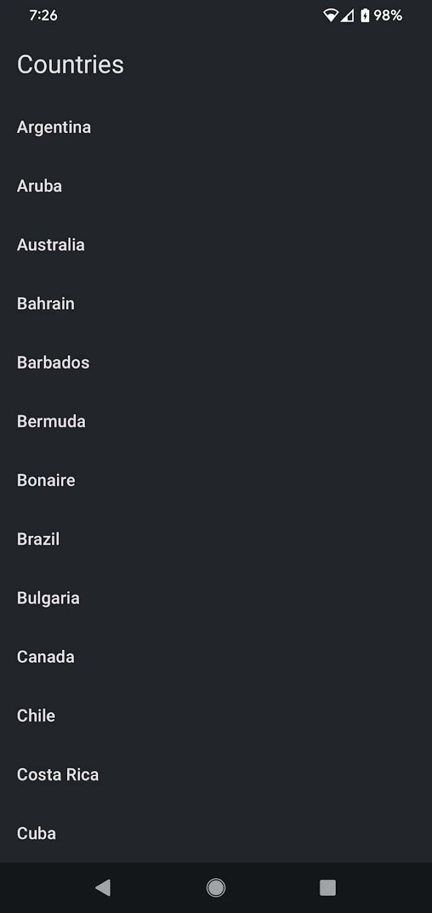Choose Costa Rica from countries
Screen dimensions: 432x913
58,775
